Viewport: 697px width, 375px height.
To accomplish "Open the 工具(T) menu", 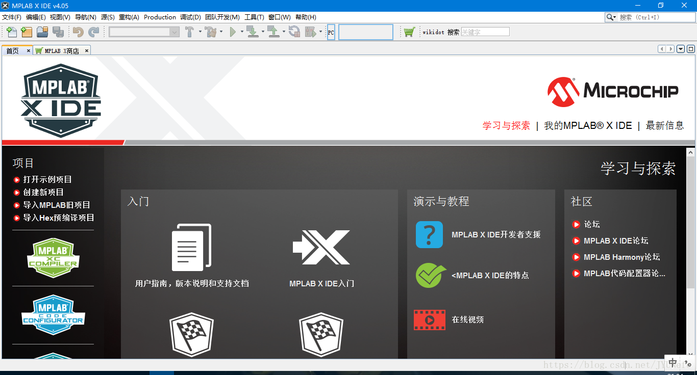I will (x=254, y=17).
